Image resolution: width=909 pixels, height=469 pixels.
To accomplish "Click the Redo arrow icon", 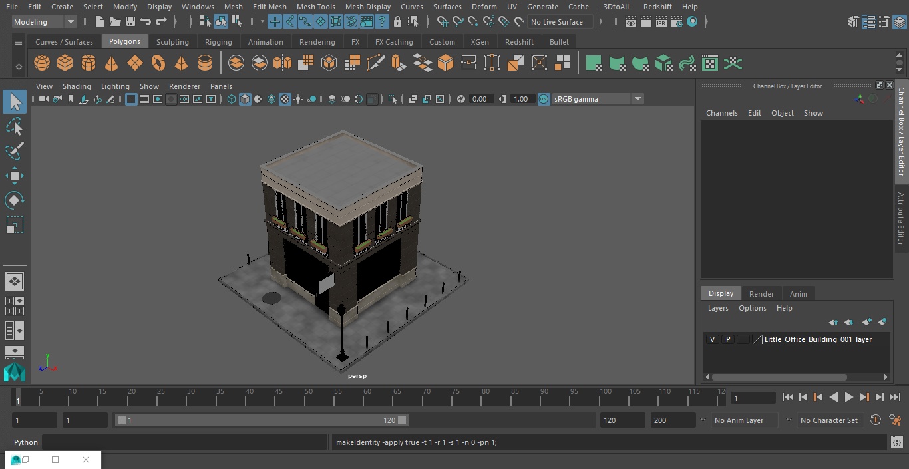I will tap(161, 21).
